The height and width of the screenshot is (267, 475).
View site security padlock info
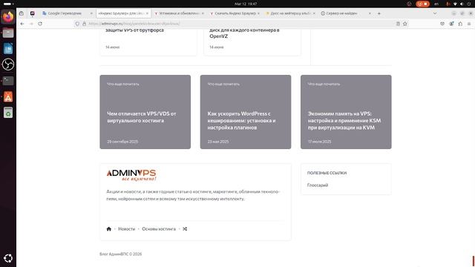(x=84, y=24)
